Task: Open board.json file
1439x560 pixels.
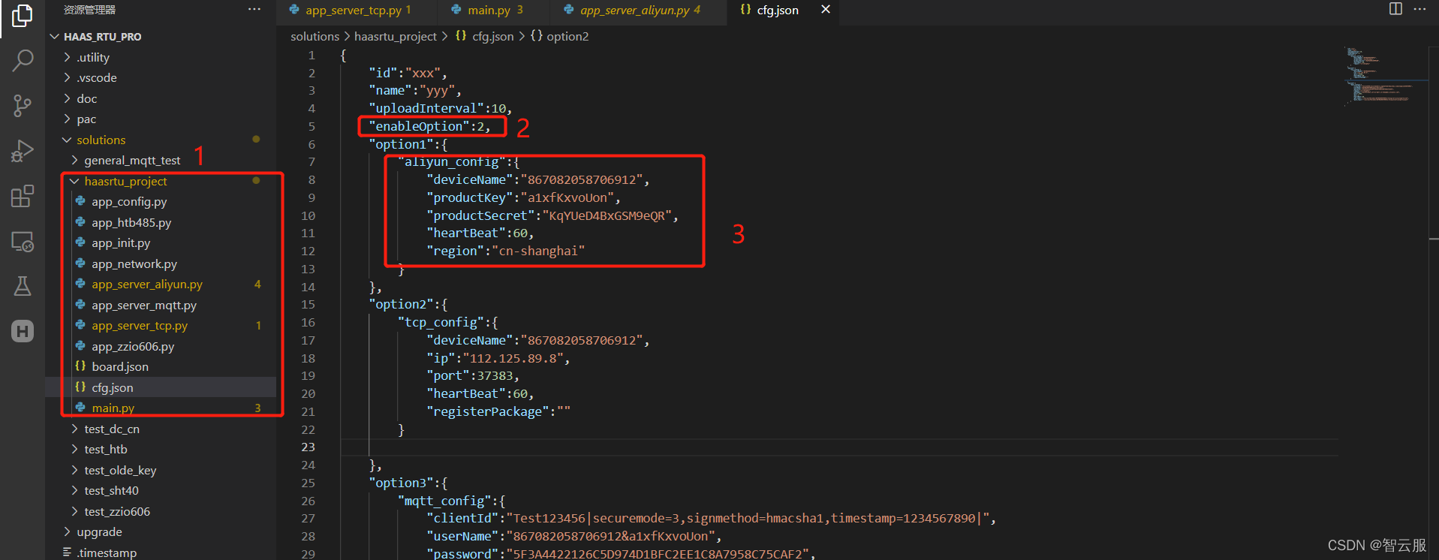Action: pyautogui.click(x=120, y=366)
